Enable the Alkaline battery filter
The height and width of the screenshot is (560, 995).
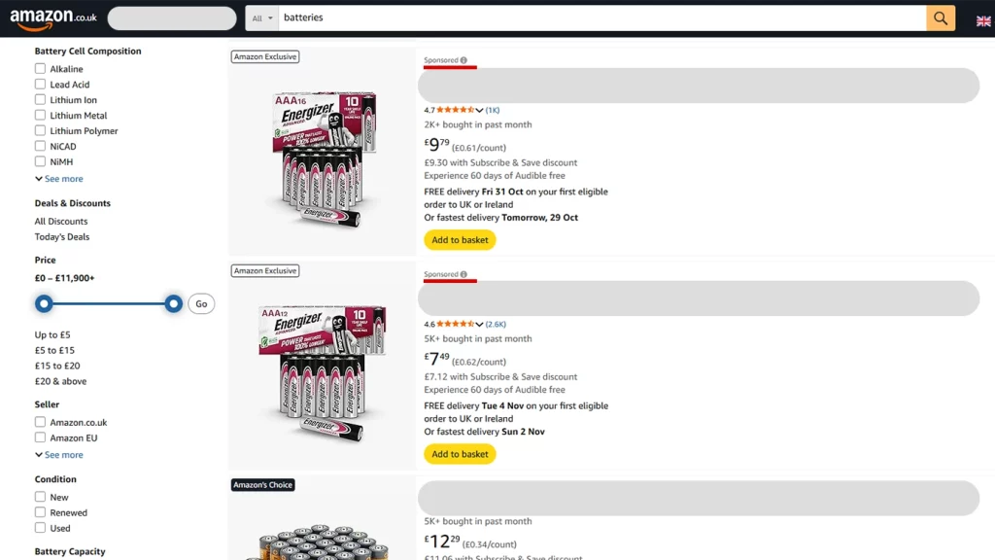[39, 68]
